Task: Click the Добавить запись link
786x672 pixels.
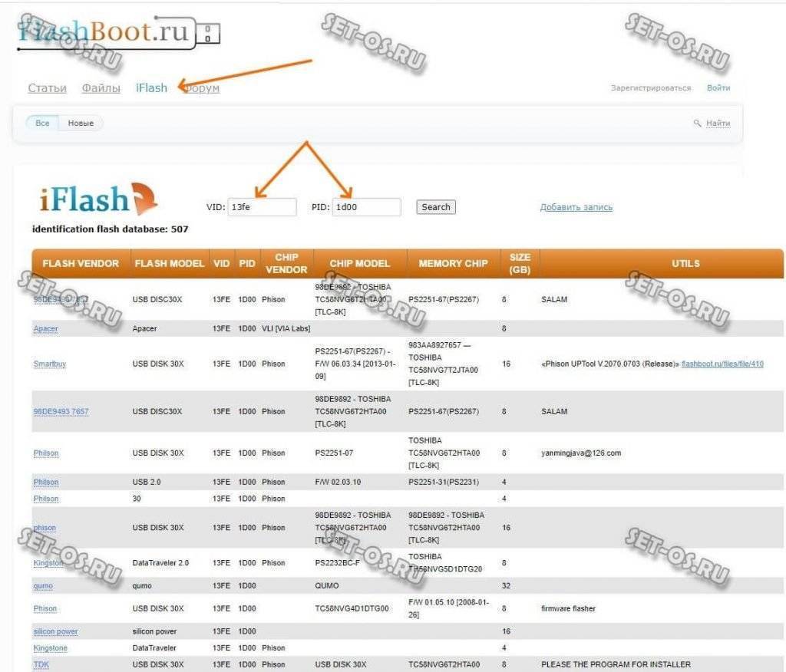Action: (x=576, y=207)
